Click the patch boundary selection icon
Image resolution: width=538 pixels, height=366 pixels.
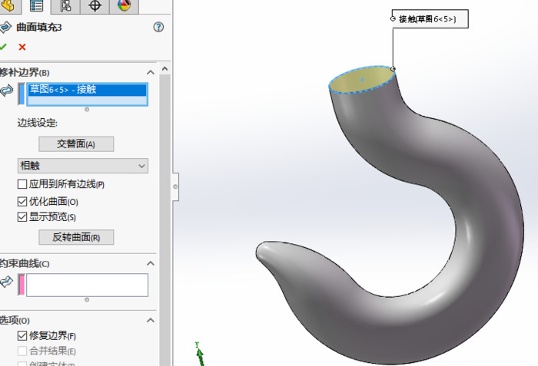[7, 91]
